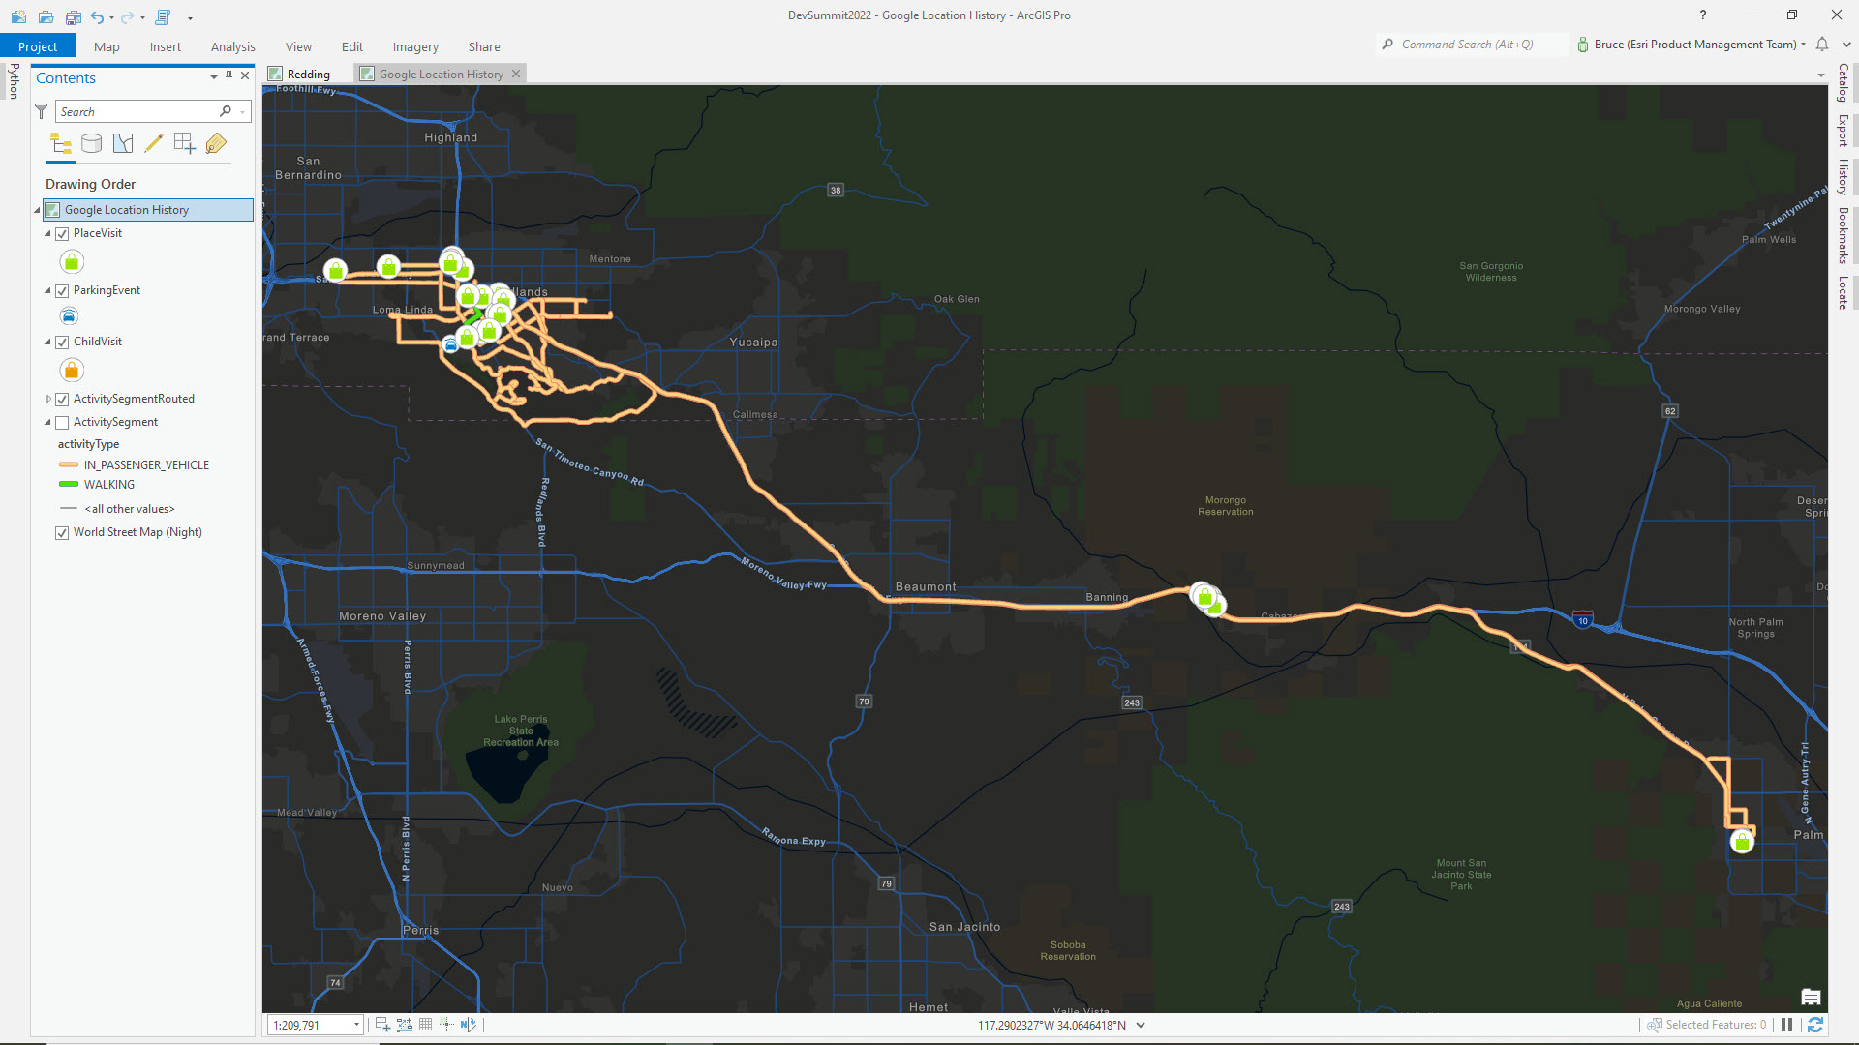
Task: Collapse the PlaceVisit layer
Action: [46, 233]
